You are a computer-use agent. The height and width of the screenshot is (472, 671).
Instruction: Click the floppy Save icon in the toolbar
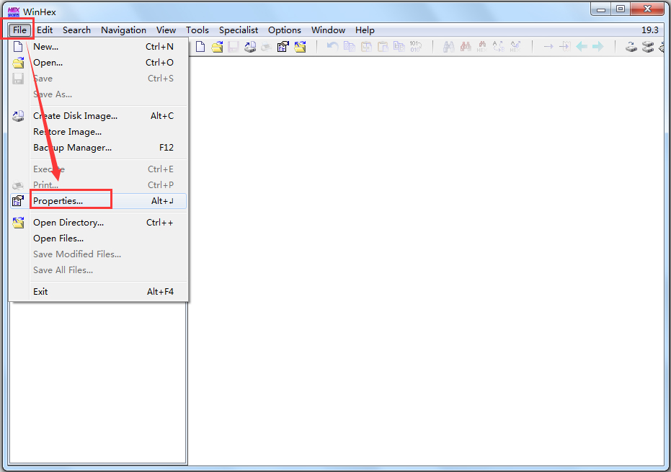(234, 47)
